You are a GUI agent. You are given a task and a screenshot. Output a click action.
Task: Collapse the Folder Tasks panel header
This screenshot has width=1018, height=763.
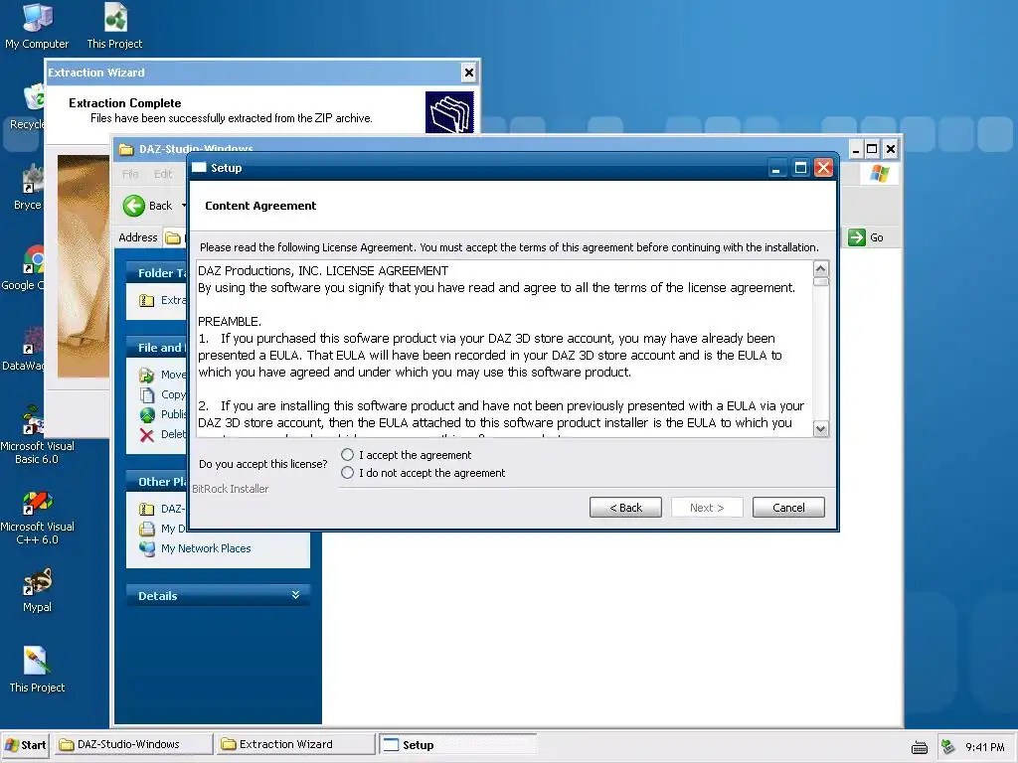point(156,273)
